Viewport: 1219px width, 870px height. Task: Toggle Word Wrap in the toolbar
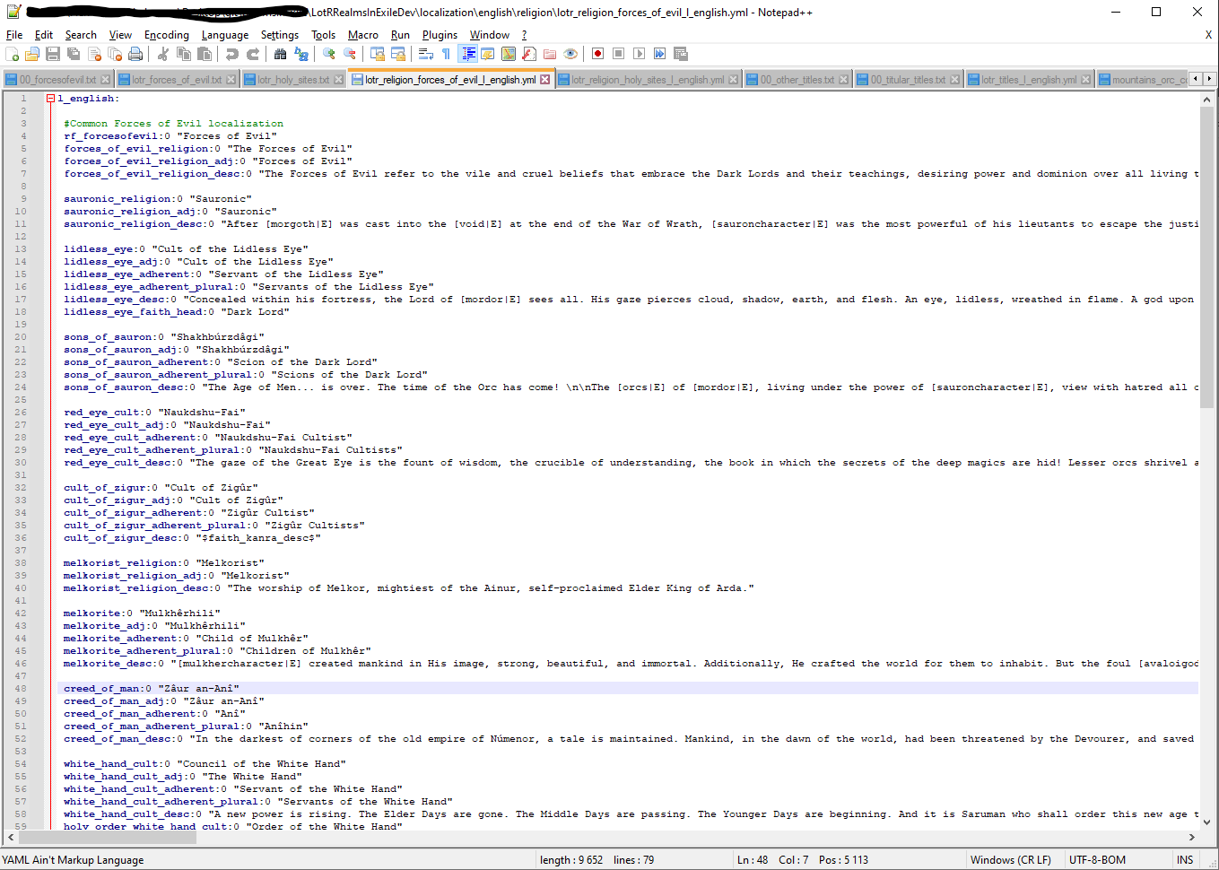click(426, 55)
